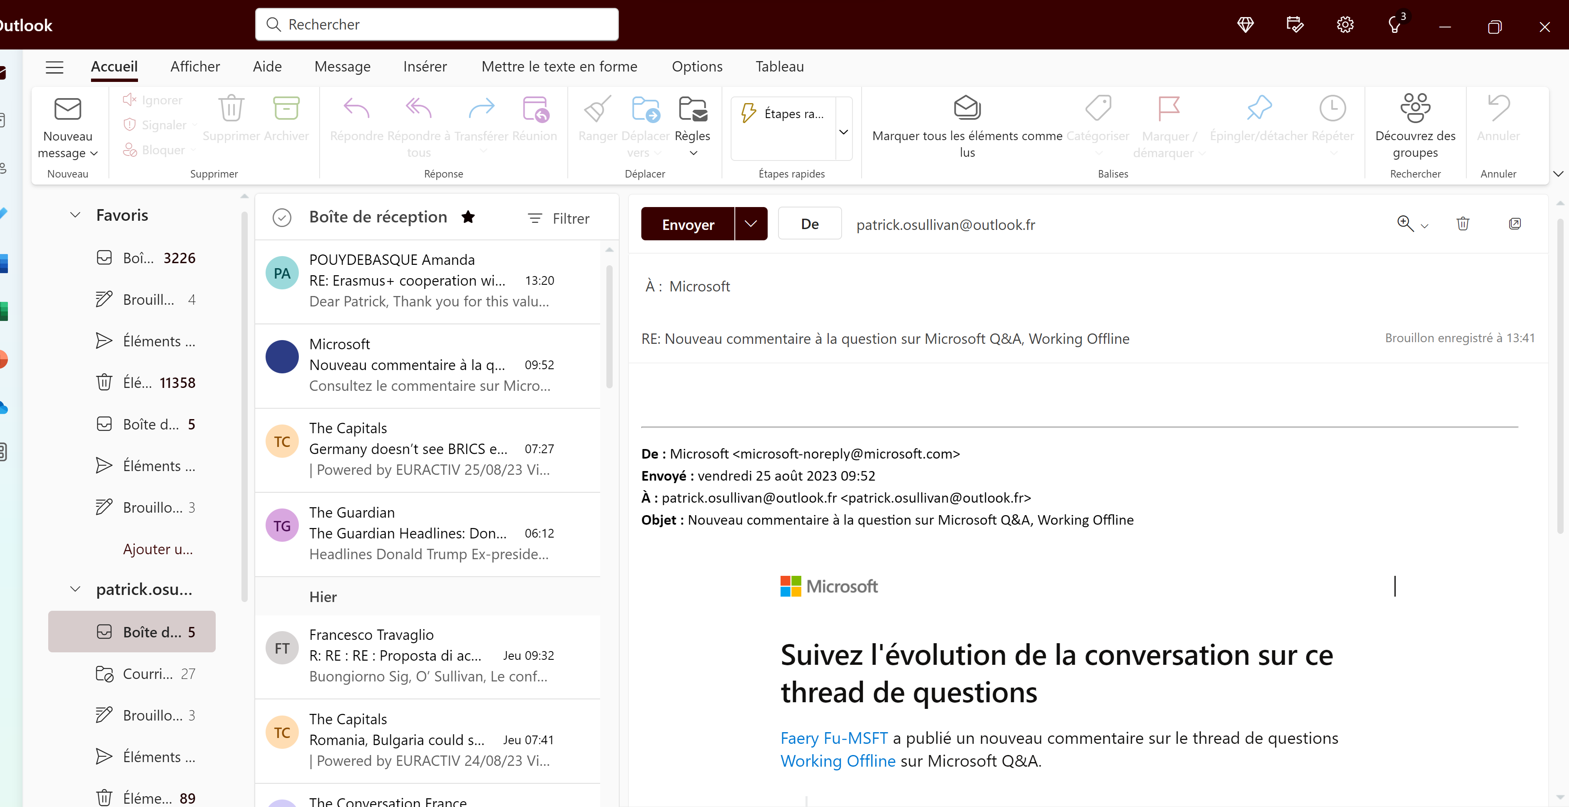Click the zoom magnifier icon in draft
This screenshot has width=1569, height=807.
[x=1405, y=224]
